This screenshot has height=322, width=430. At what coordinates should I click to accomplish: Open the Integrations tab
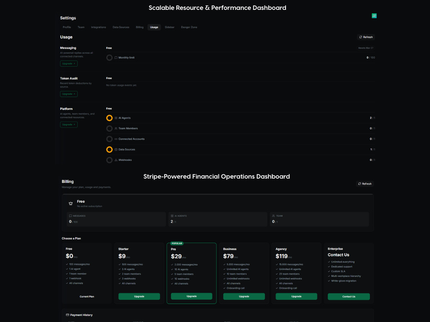[x=98, y=27]
